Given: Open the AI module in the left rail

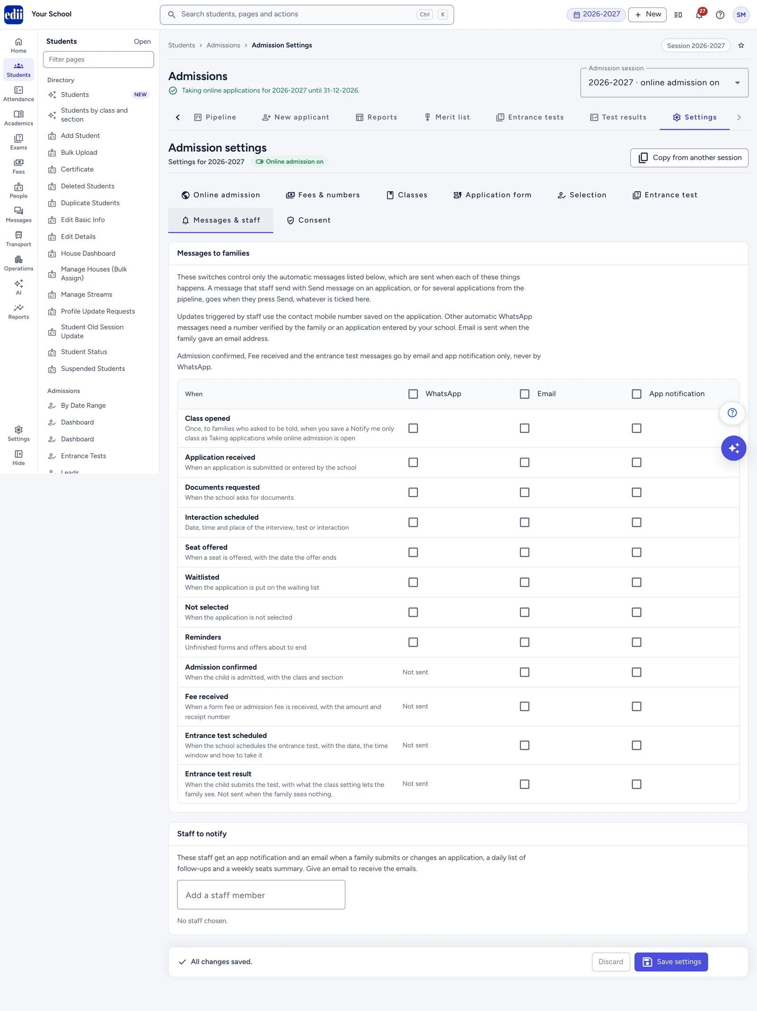Looking at the screenshot, I should [x=18, y=287].
